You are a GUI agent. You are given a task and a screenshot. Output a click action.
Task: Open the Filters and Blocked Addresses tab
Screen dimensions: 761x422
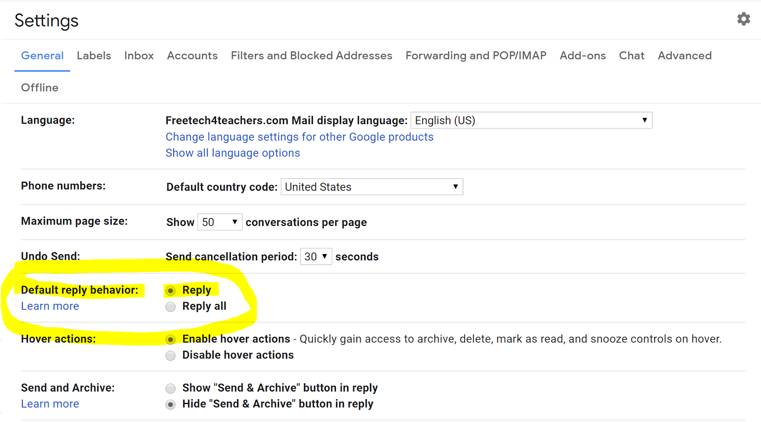[312, 56]
